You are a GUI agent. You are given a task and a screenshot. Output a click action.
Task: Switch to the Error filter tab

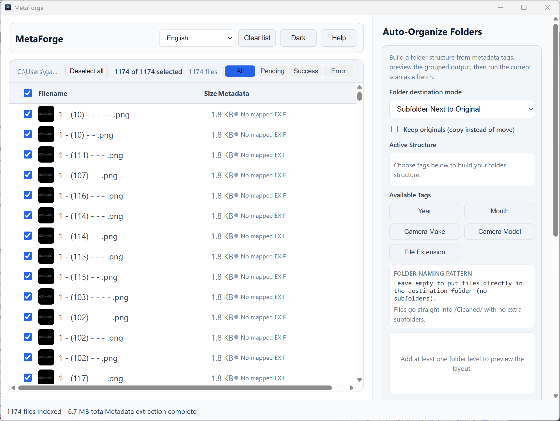coord(338,71)
